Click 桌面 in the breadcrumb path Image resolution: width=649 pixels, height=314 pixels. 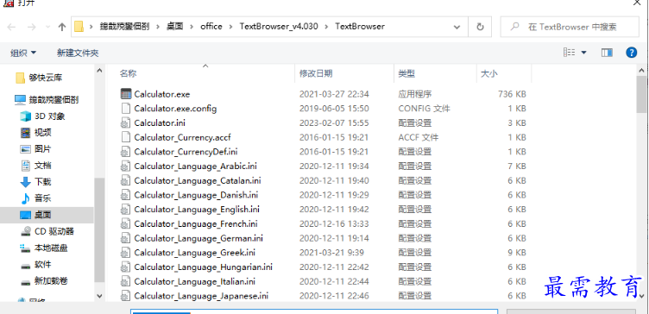click(175, 27)
